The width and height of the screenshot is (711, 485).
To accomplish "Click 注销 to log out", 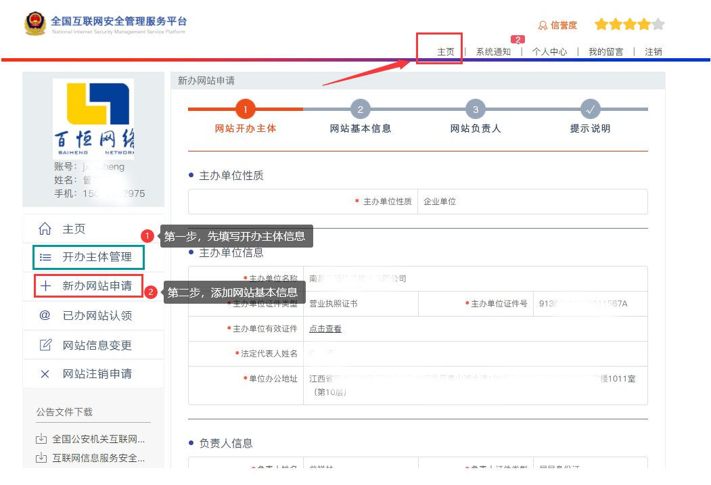I will 653,51.
